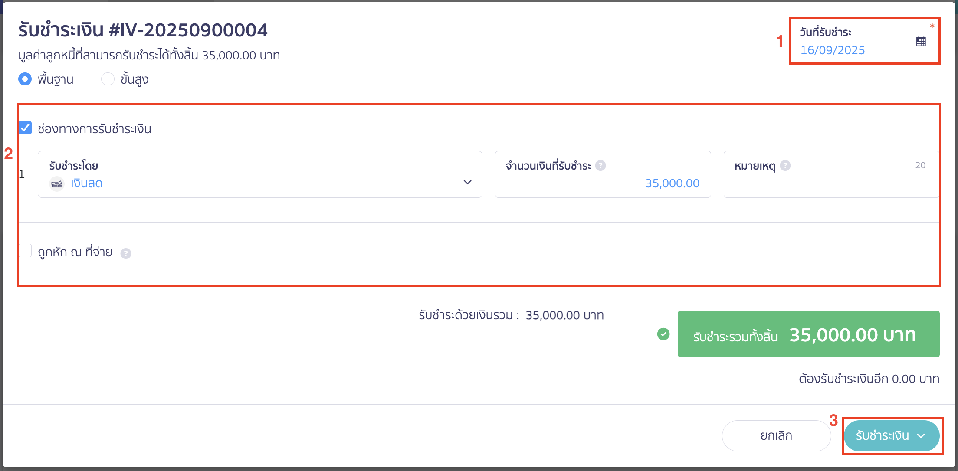The image size is (958, 471).
Task: Select the ขั้นสูง radio option
Action: [108, 79]
